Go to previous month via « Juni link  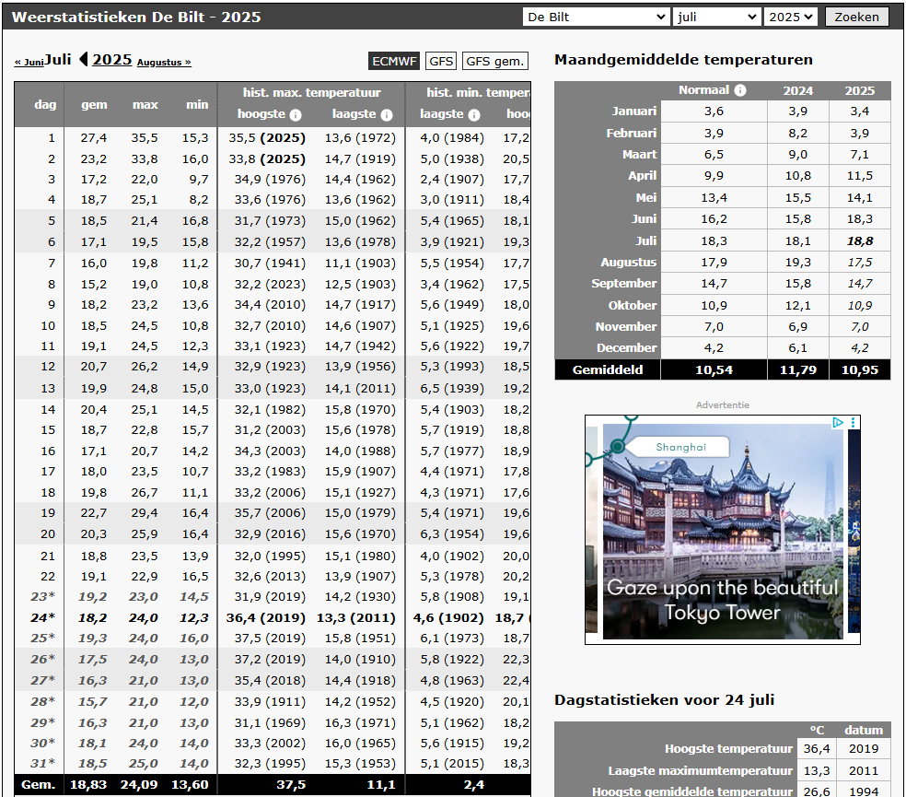point(29,63)
